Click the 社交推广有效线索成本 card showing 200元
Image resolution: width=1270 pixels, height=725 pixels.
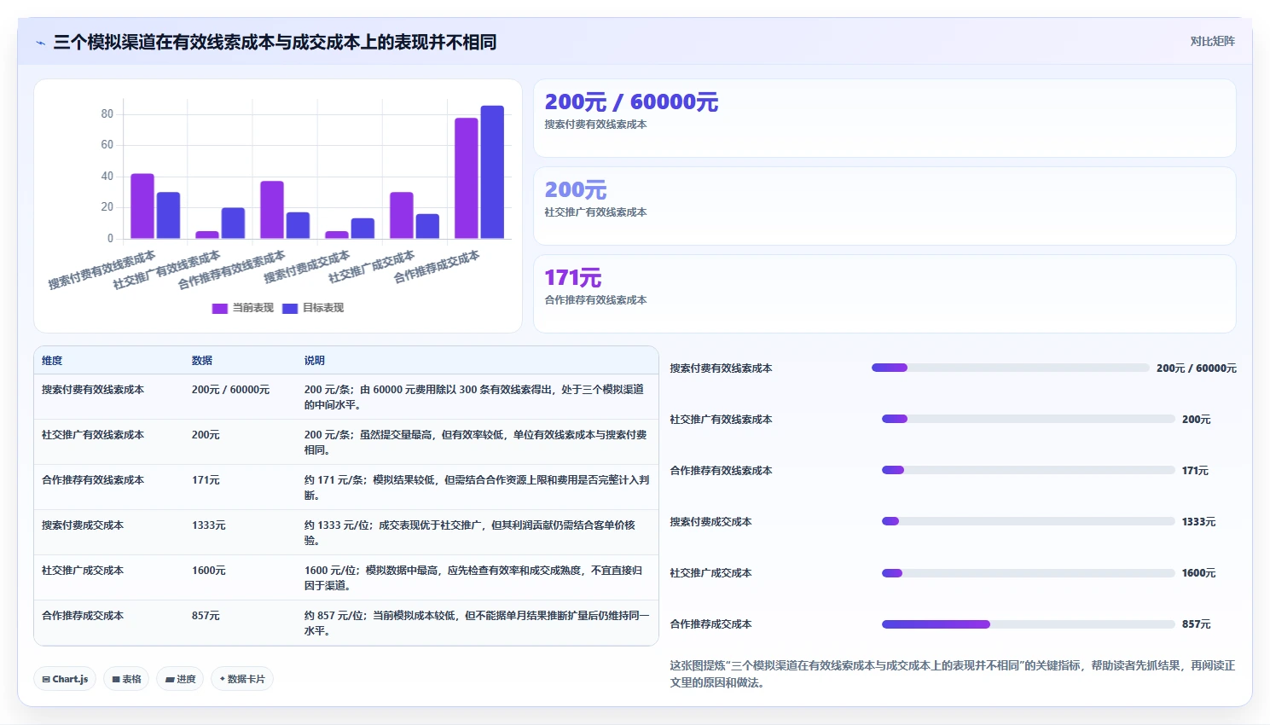tap(884, 206)
